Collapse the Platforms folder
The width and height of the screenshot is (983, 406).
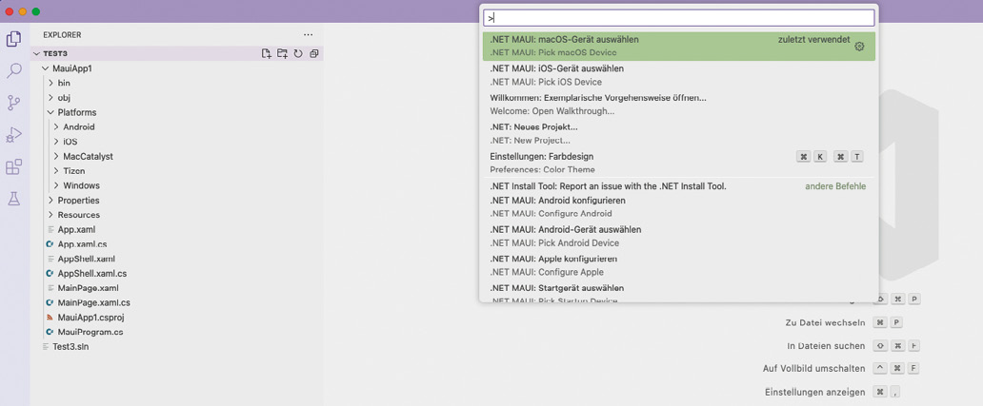[50, 112]
